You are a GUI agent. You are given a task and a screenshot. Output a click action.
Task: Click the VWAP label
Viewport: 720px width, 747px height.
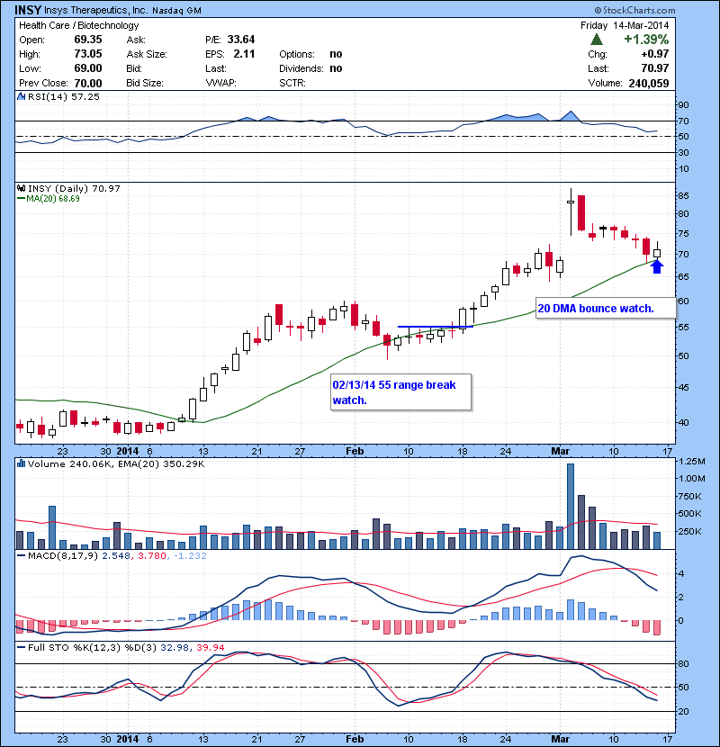click(220, 83)
